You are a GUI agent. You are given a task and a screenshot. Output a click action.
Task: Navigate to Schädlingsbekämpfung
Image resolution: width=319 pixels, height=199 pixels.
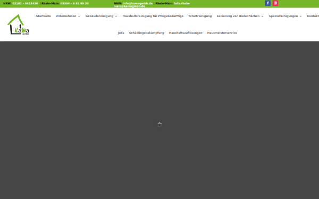pos(147,33)
